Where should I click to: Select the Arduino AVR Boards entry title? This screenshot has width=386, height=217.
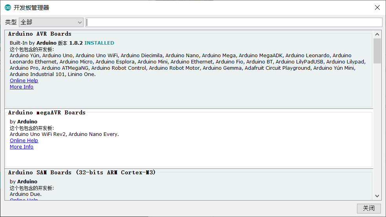[40, 34]
